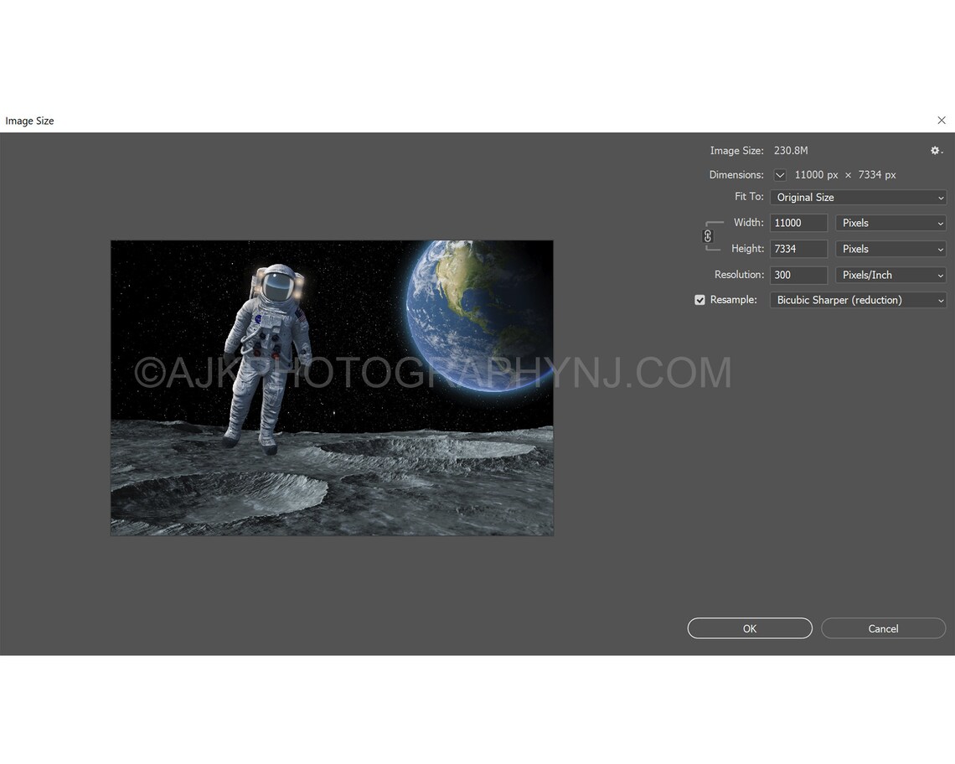Viewport: 955px width, 764px height.
Task: Click the Resample method dropdown arrow icon
Action: pos(940,300)
